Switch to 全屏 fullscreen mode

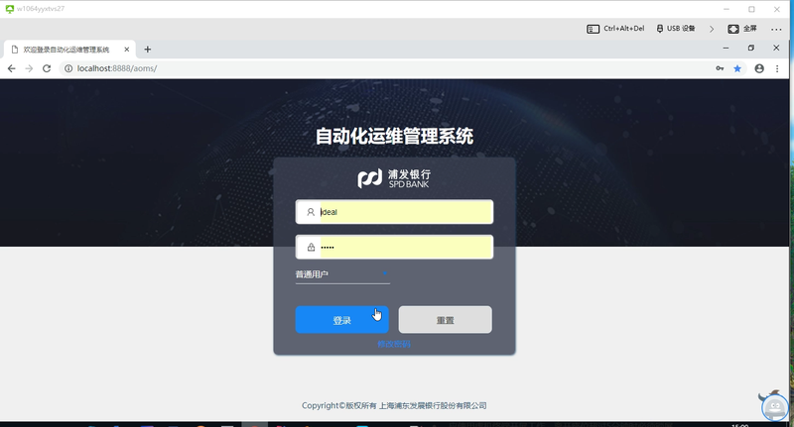tap(741, 29)
